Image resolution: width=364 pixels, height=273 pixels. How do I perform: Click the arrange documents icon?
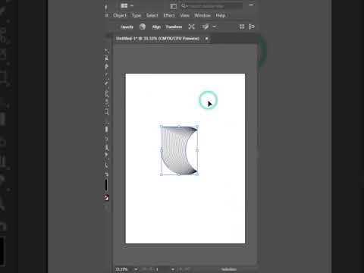174,6
